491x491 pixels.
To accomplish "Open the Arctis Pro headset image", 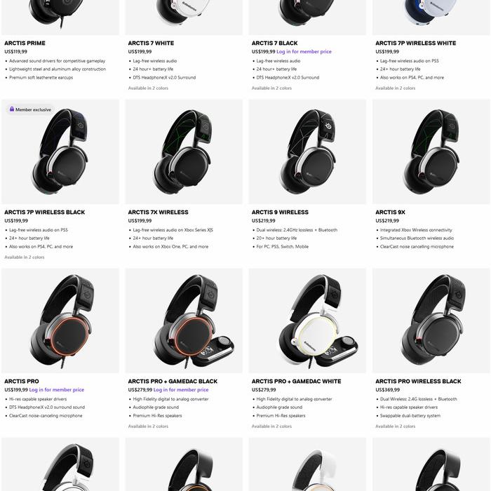I will [60, 321].
